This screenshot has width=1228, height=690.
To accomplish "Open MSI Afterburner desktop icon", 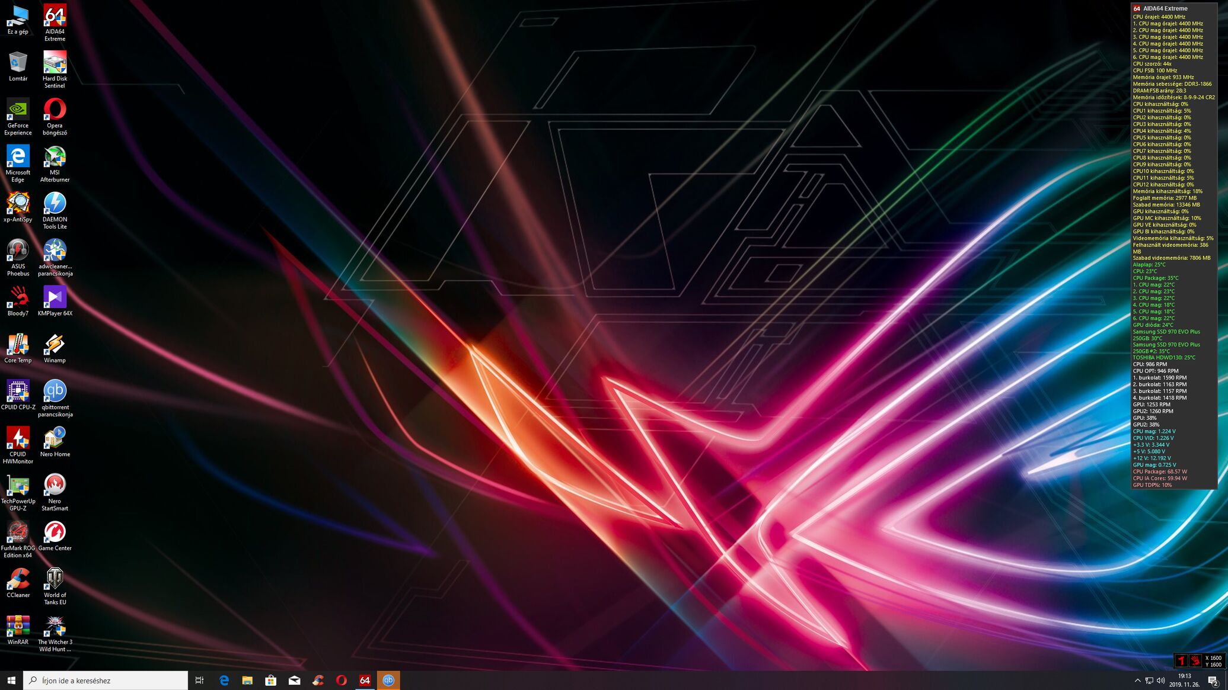I will (55, 158).
